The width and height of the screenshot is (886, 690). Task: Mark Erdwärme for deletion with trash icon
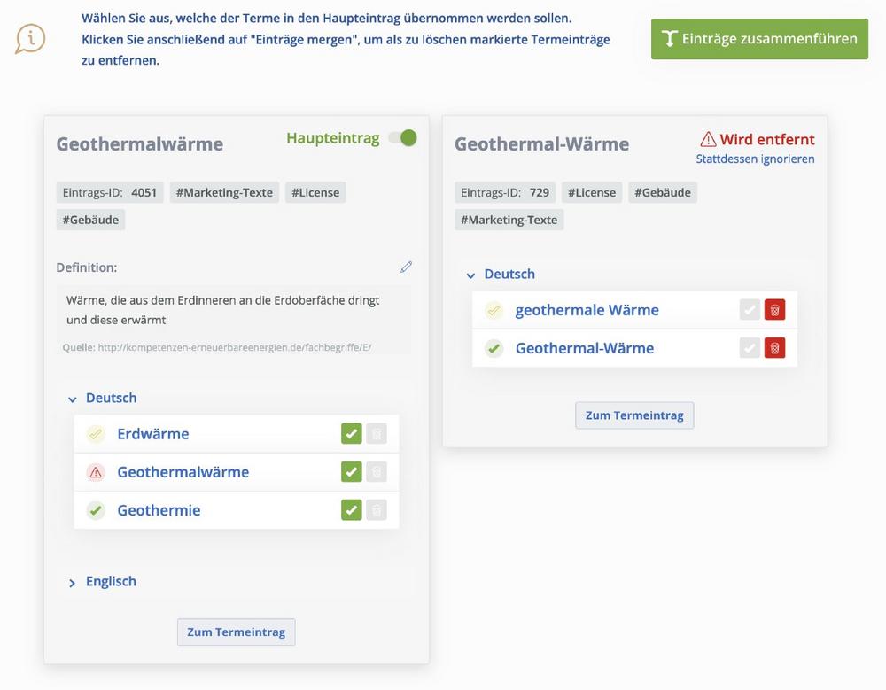coord(377,434)
